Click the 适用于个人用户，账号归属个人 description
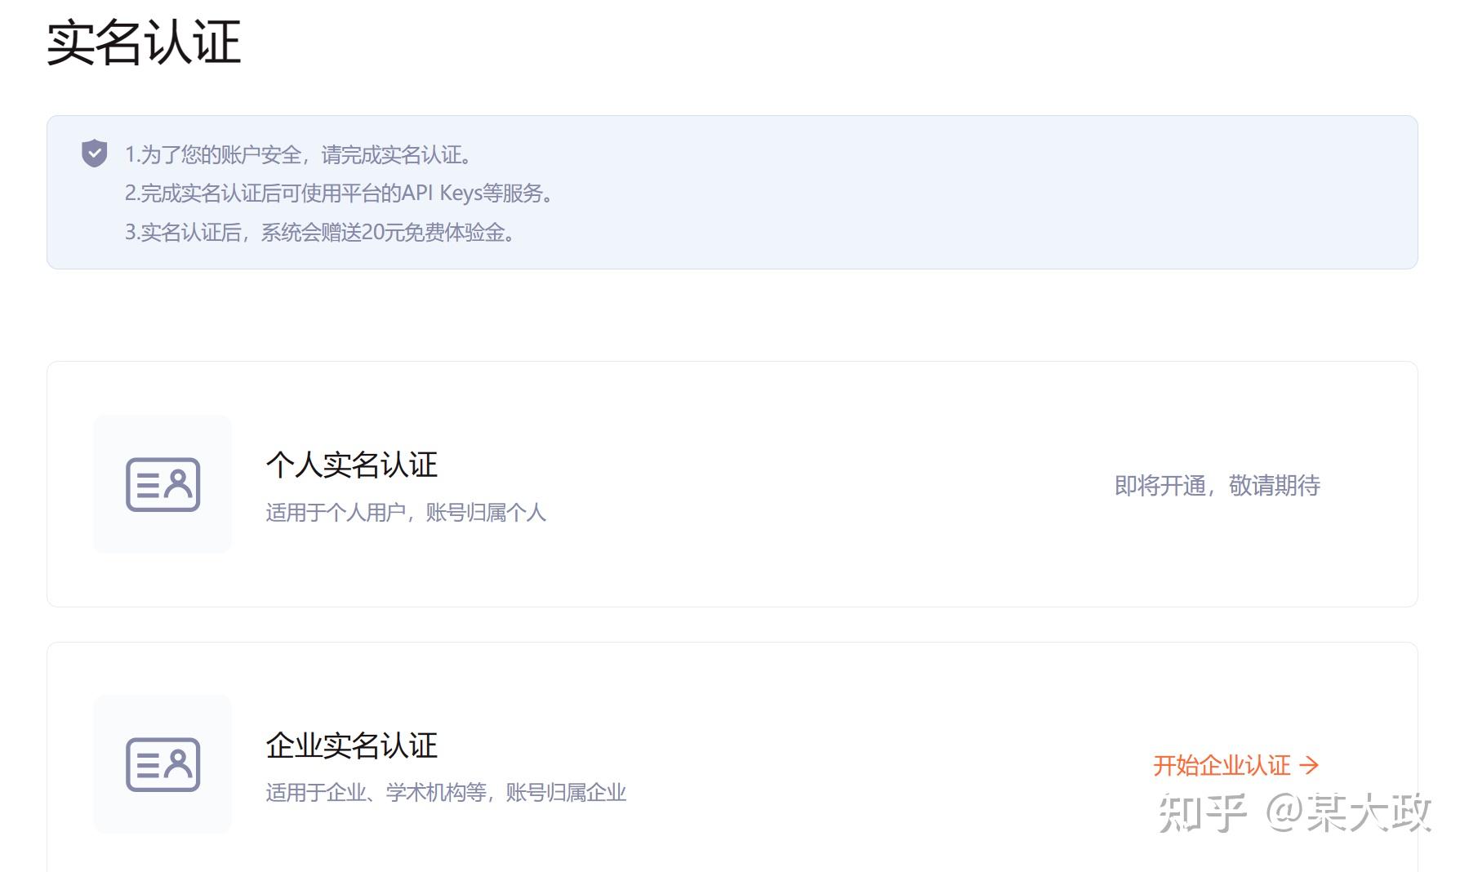 [x=405, y=513]
